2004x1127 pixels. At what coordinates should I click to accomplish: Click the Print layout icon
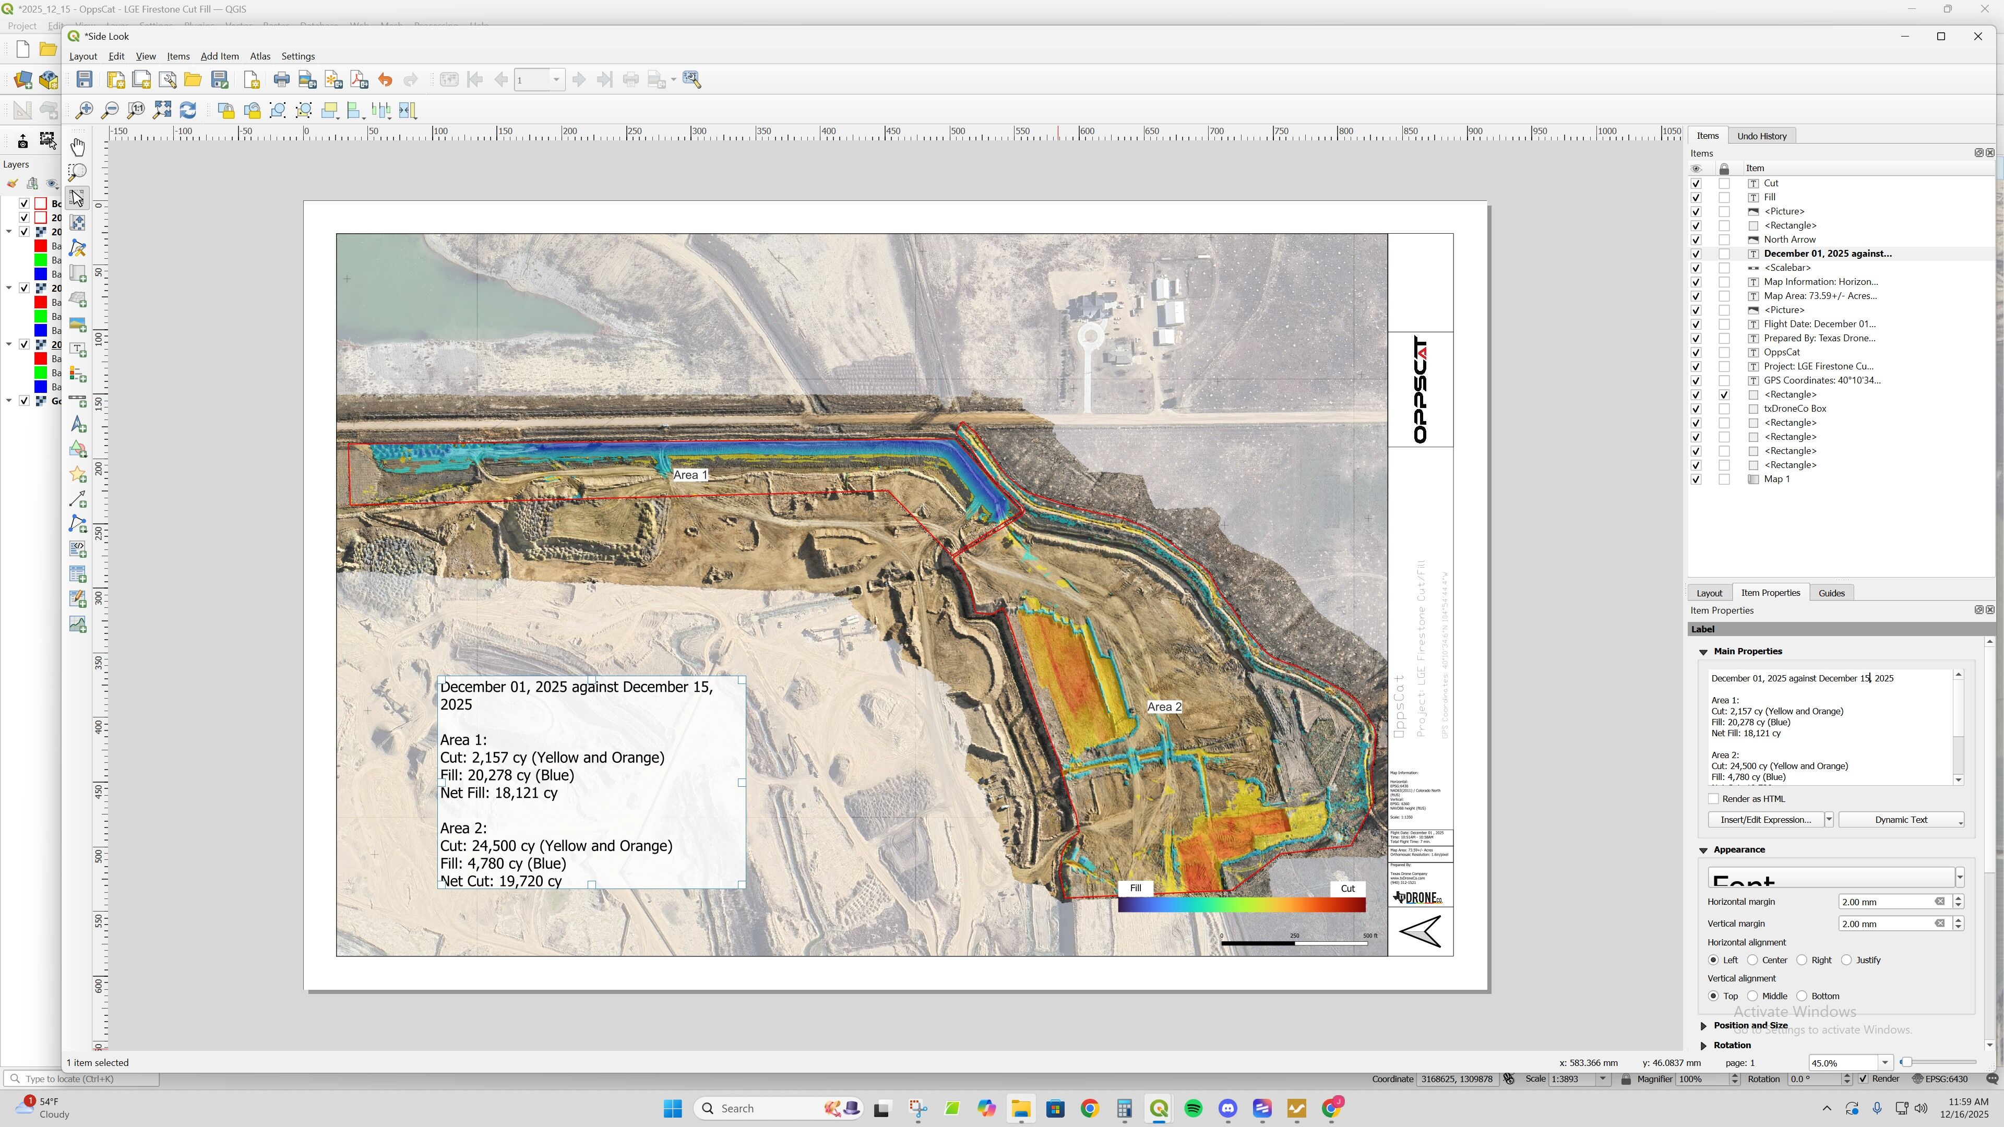point(282,79)
